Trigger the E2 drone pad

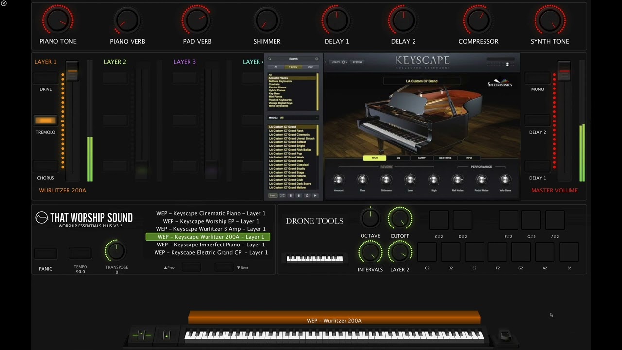[474, 252]
